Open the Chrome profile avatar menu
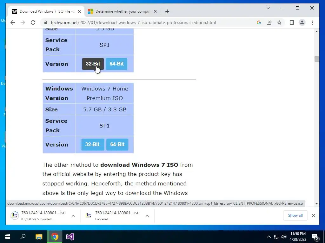325x243 pixels. [302, 22]
